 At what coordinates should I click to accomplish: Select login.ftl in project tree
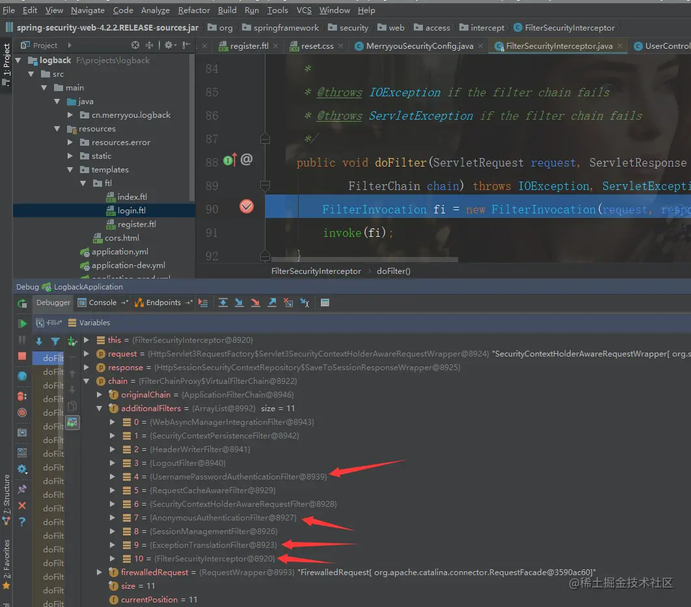tap(131, 211)
